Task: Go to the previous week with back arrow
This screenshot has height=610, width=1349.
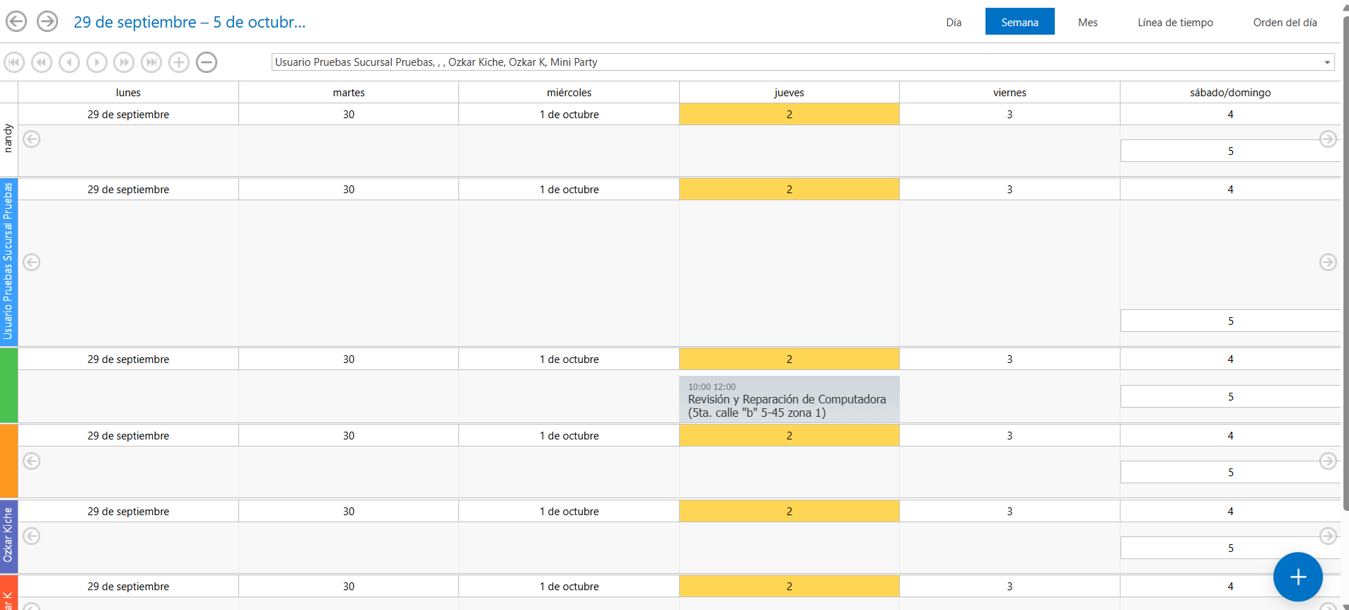Action: 16,22
